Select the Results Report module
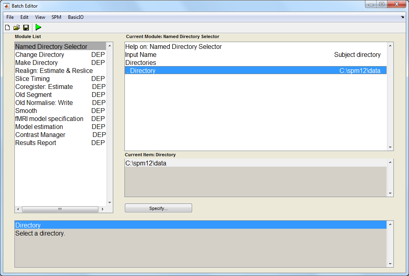409x276 pixels. [x=36, y=143]
